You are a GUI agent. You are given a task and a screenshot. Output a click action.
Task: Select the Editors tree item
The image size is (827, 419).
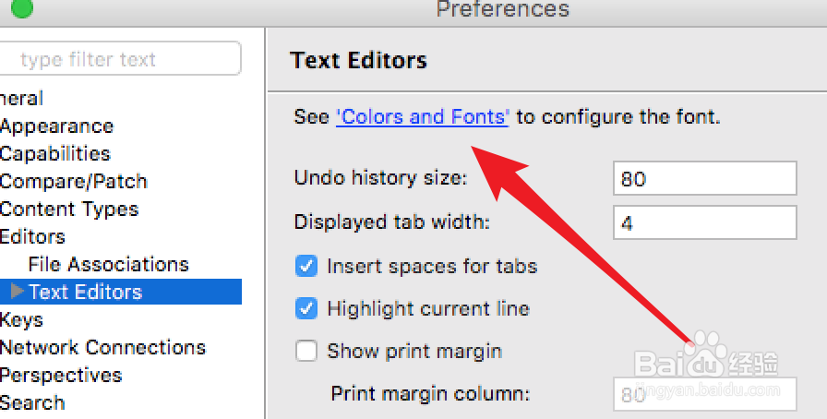point(32,236)
